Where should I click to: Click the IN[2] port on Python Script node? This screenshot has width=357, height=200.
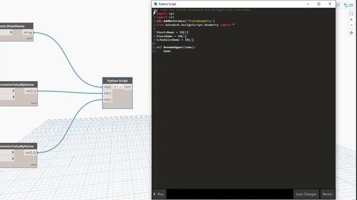coord(108,100)
